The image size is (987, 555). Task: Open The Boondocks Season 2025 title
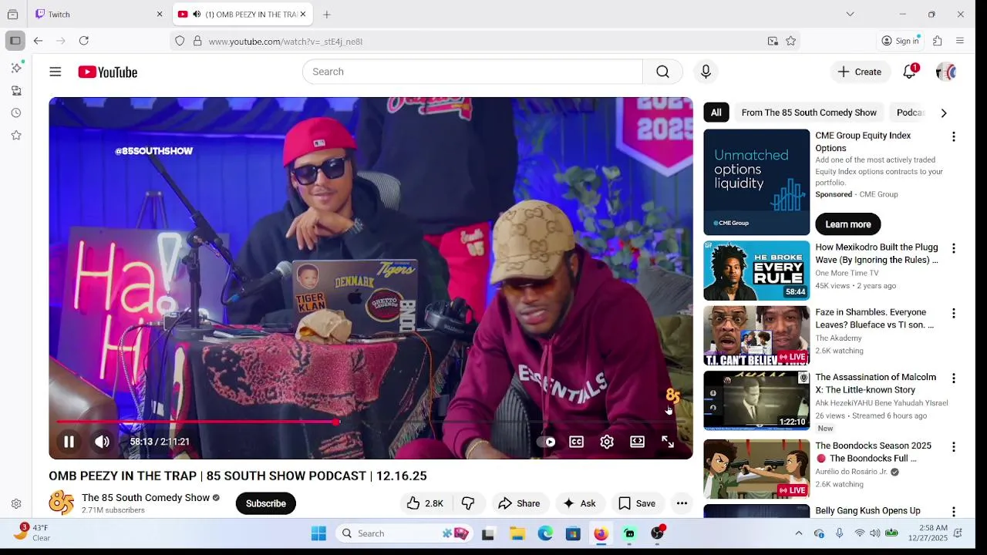[873, 452]
